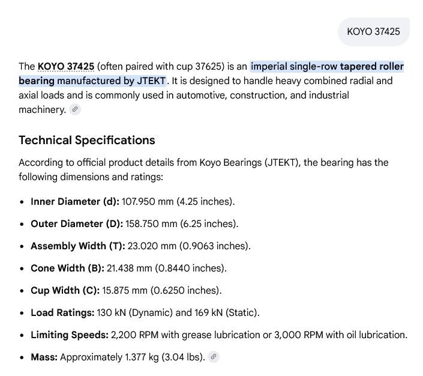Screen dimensions: 423x376
Task: Click "3,000 RPM with oil lubrication" text
Action: pyautogui.click(x=340, y=335)
